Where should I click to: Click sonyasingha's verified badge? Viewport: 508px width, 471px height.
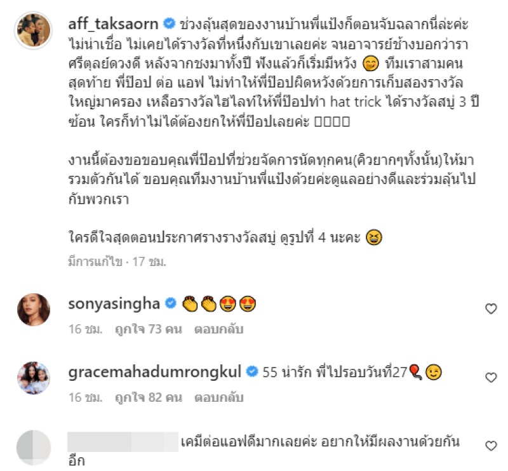click(171, 303)
